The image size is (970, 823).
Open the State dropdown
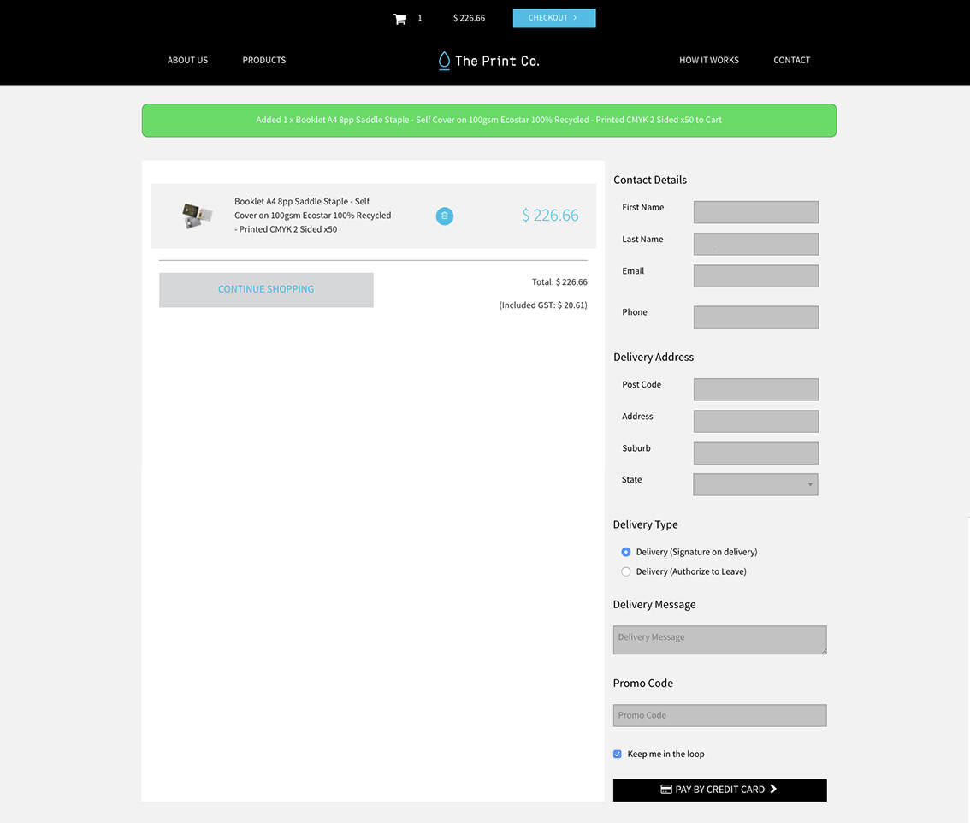click(x=755, y=484)
